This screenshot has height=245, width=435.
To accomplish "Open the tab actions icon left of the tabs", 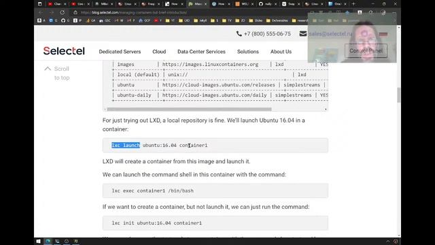I will tap(39, 4).
